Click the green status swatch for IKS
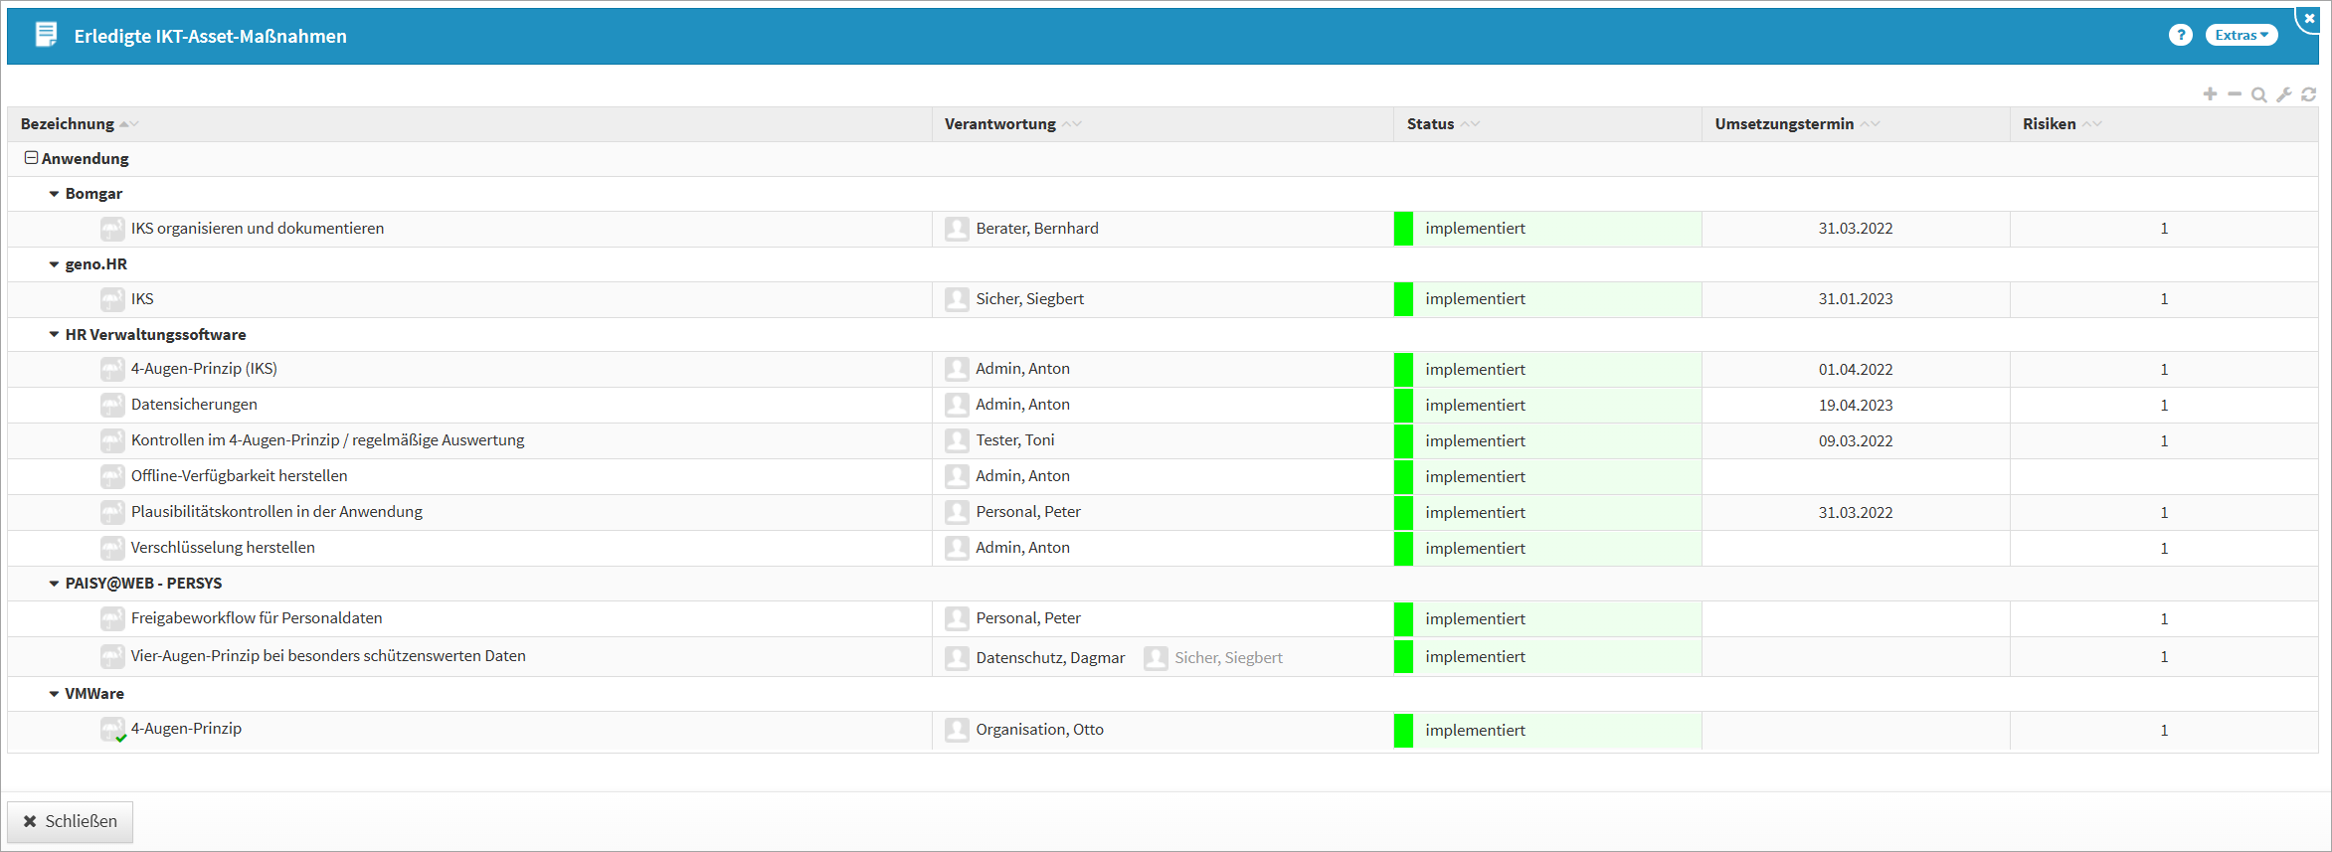The height and width of the screenshot is (852, 2332). pos(1403,299)
